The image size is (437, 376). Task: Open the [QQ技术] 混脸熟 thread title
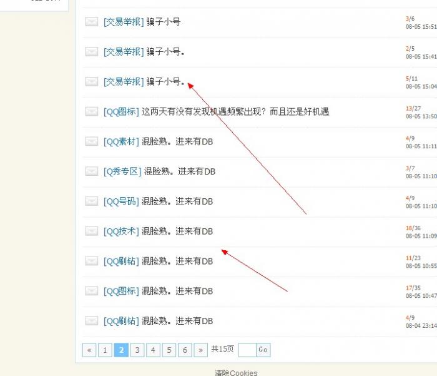pos(177,231)
